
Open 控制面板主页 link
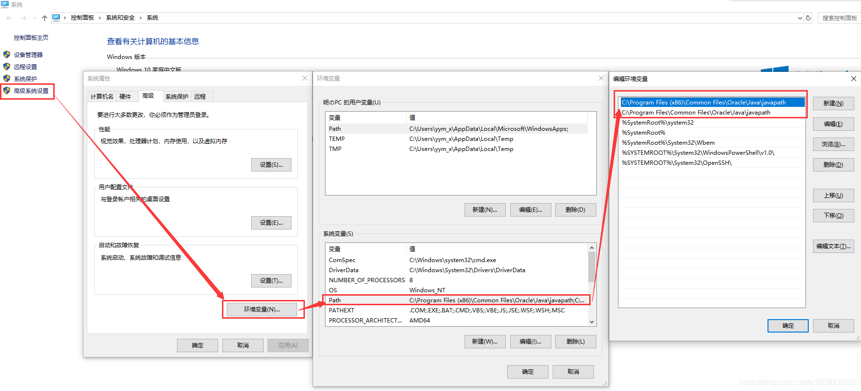[x=31, y=37]
